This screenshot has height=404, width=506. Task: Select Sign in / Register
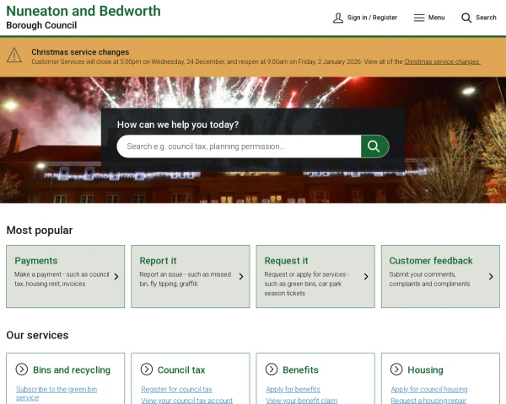[372, 18]
